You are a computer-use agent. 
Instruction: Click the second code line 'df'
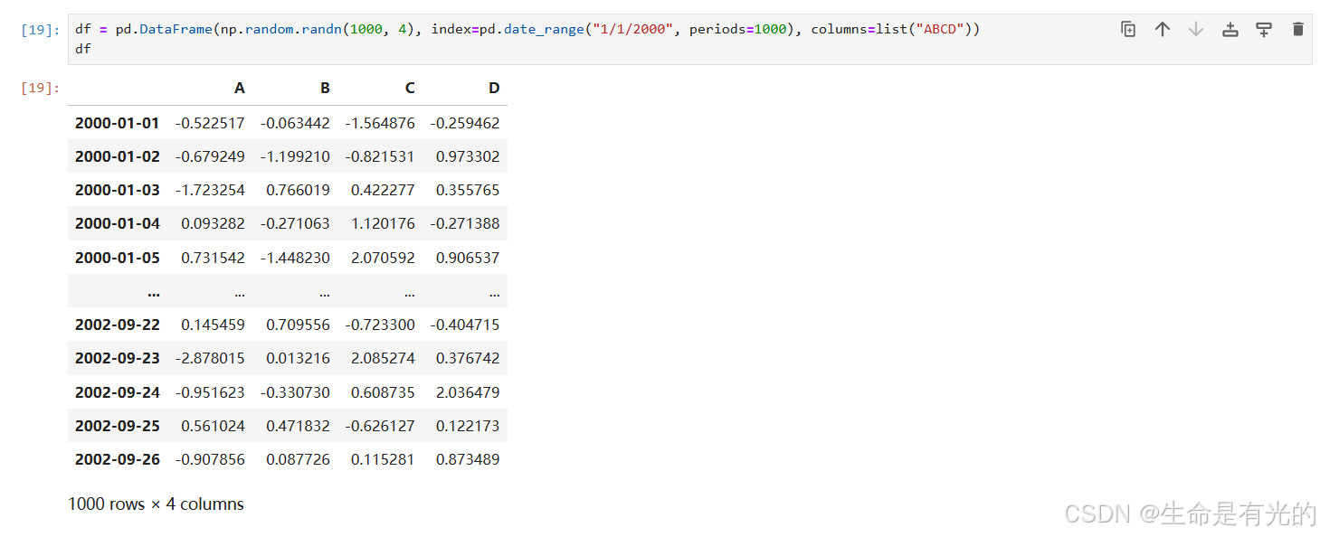(x=83, y=49)
